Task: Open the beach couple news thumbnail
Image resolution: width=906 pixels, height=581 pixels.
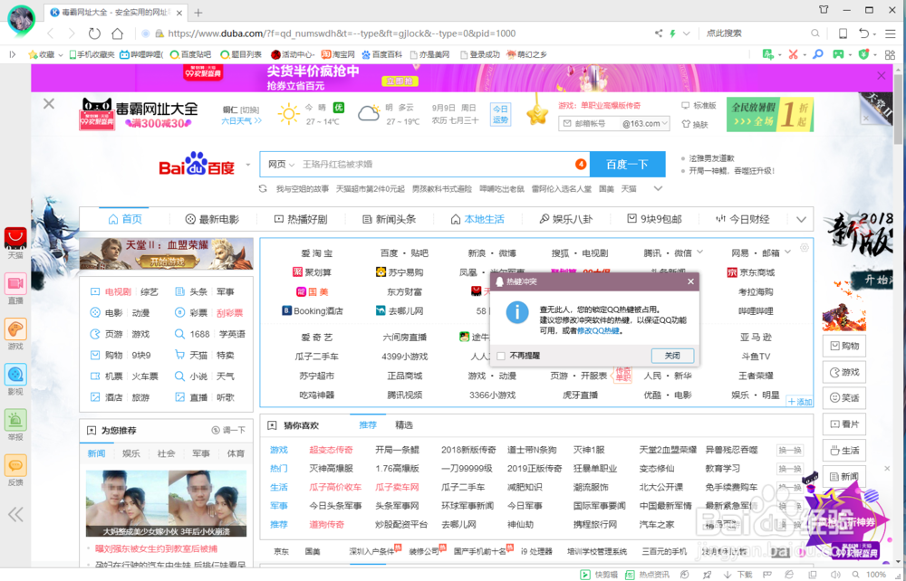Action: (167, 503)
